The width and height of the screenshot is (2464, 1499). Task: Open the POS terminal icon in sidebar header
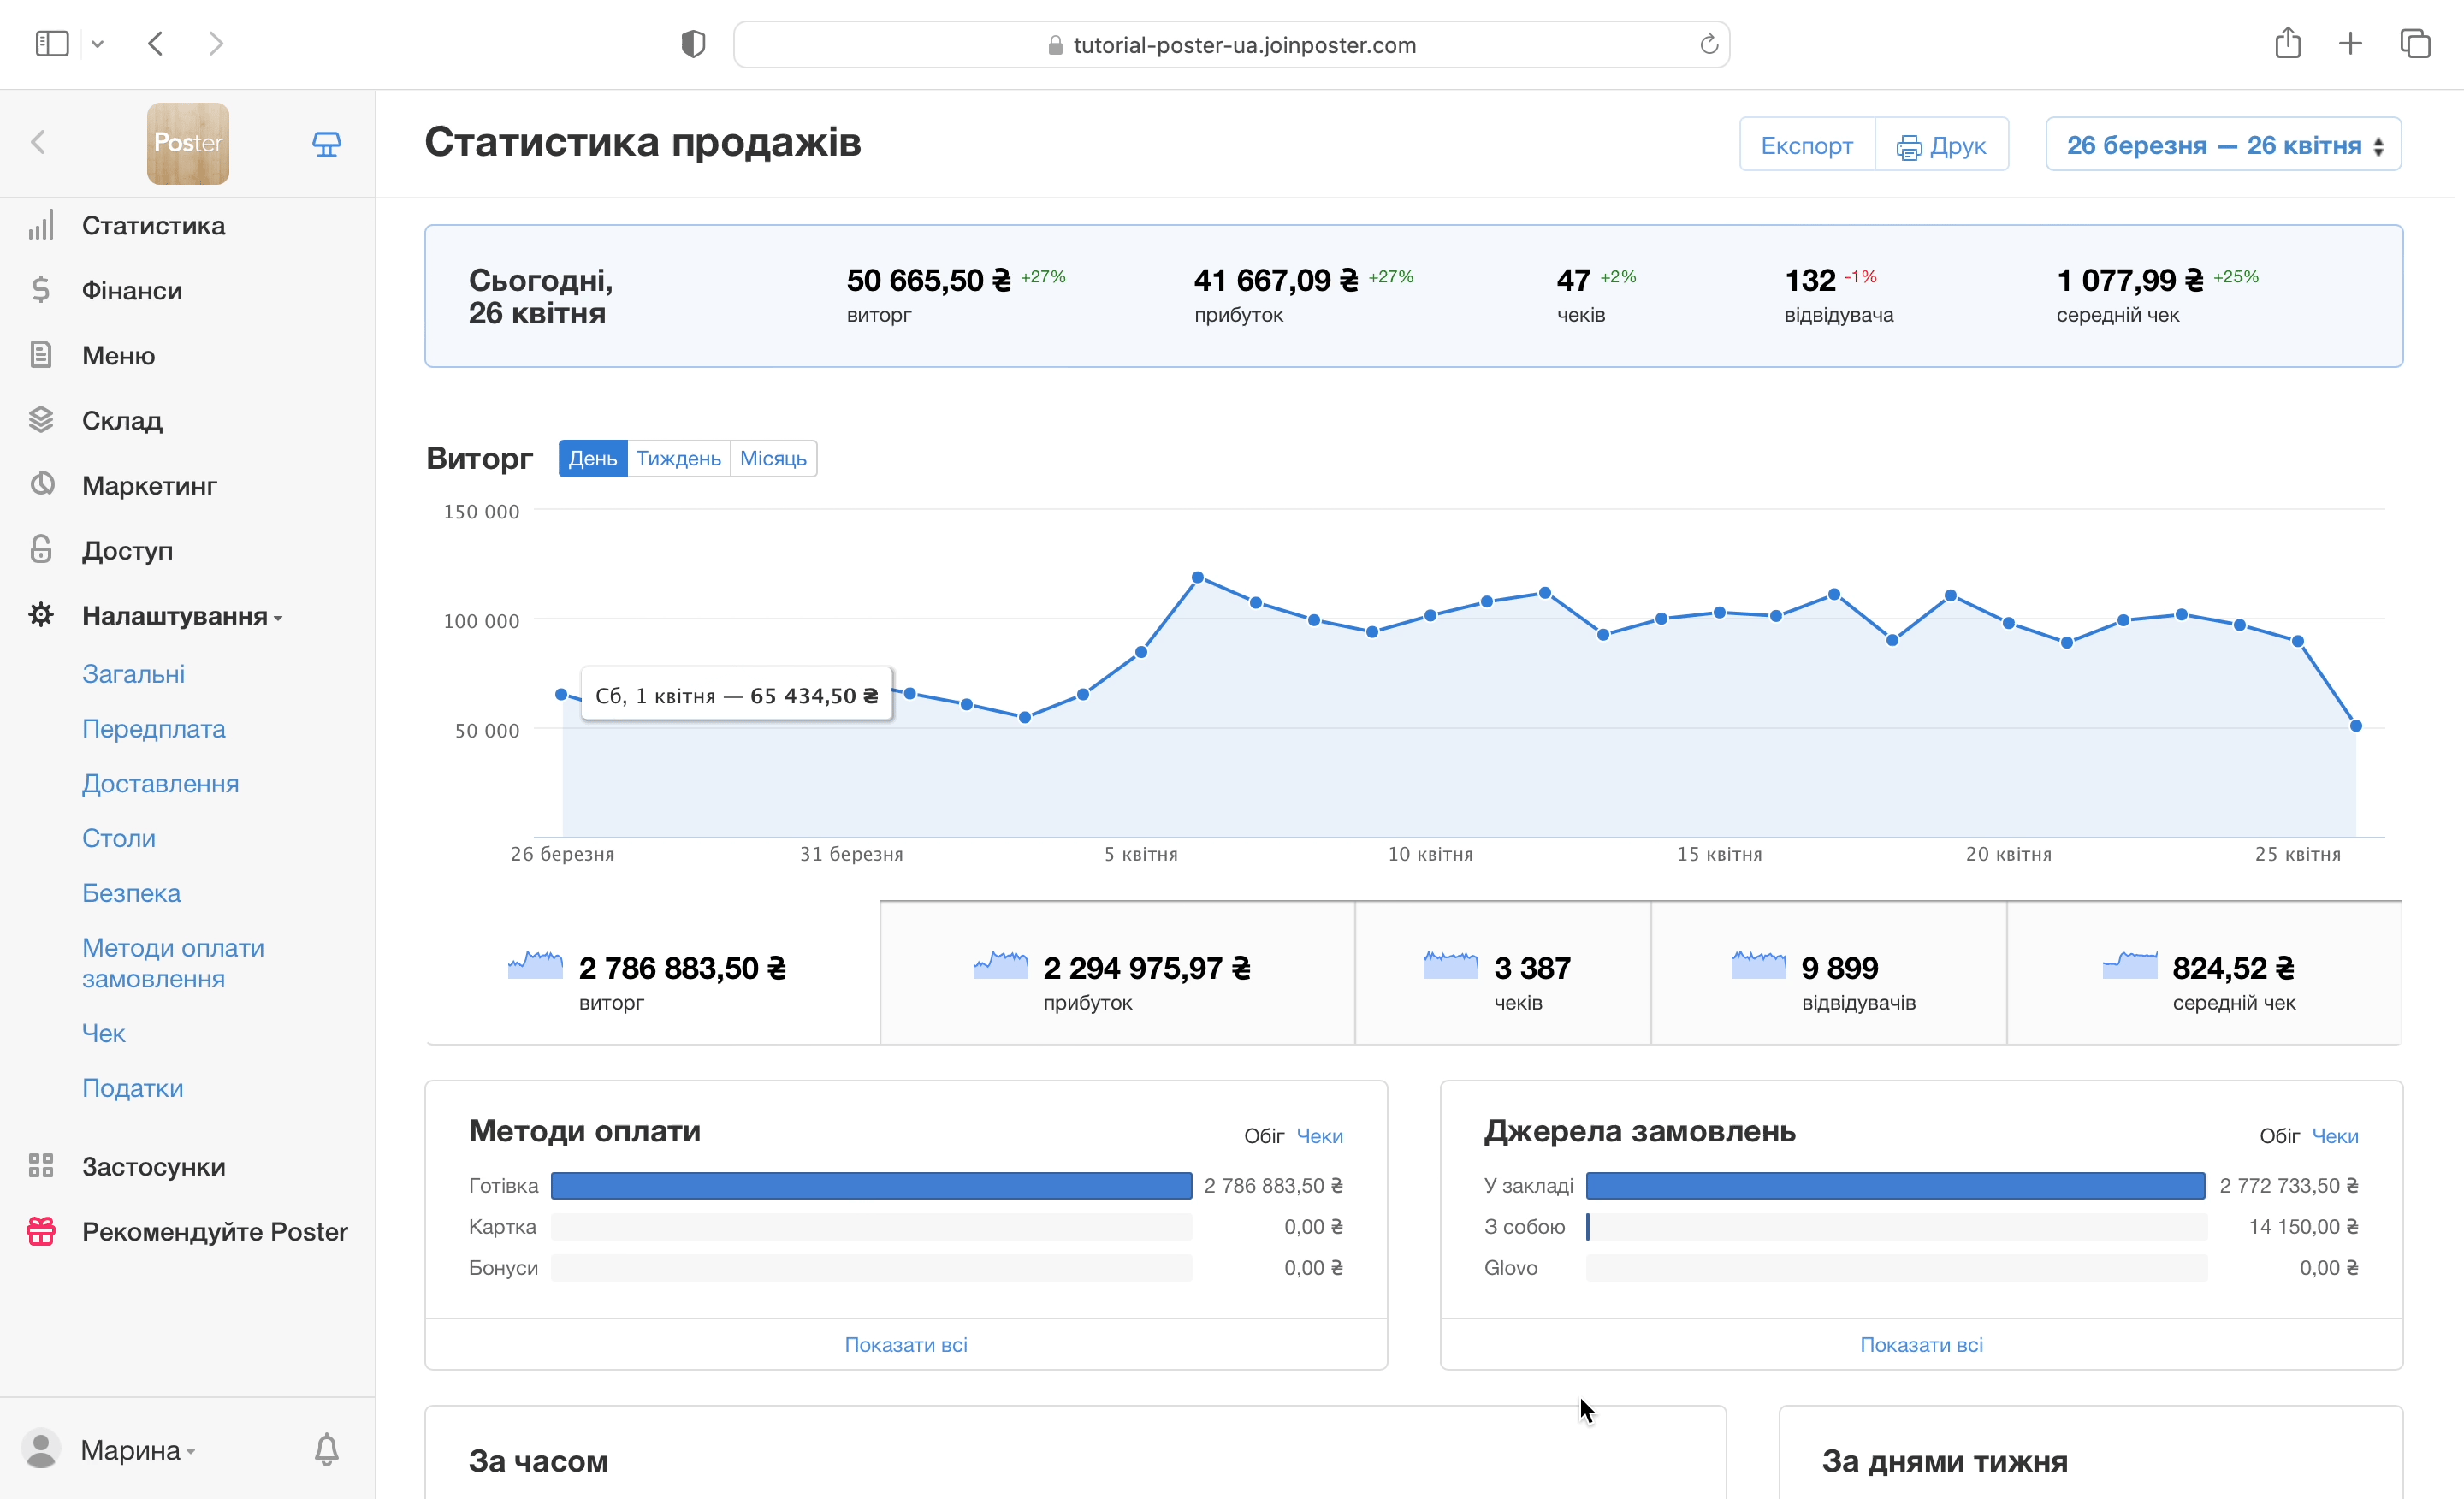pos(326,144)
